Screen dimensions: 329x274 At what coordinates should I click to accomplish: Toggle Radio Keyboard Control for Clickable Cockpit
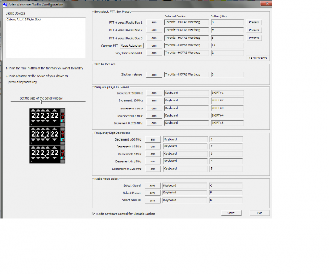click(x=92, y=214)
